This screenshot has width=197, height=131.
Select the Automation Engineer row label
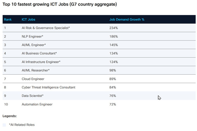(x=37, y=104)
